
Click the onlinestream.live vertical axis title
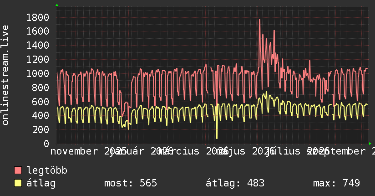point(5,75)
